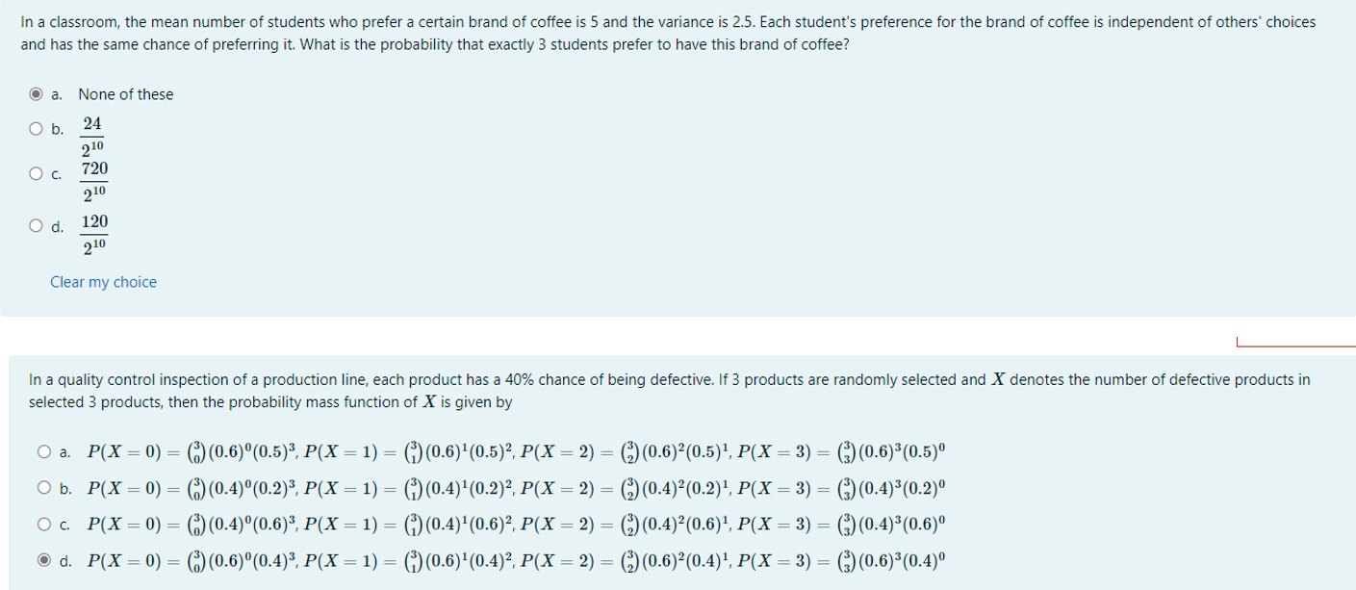Click the fraction 24 over 2^10
The width and height of the screenshot is (1356, 590).
[x=92, y=135]
